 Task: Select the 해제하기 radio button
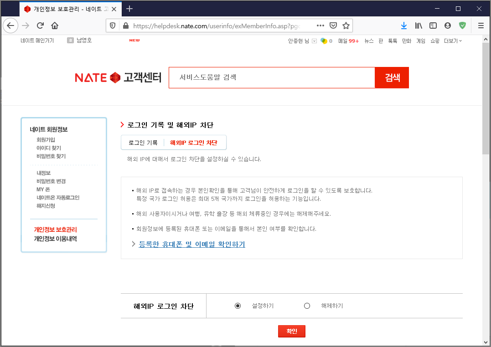307,306
